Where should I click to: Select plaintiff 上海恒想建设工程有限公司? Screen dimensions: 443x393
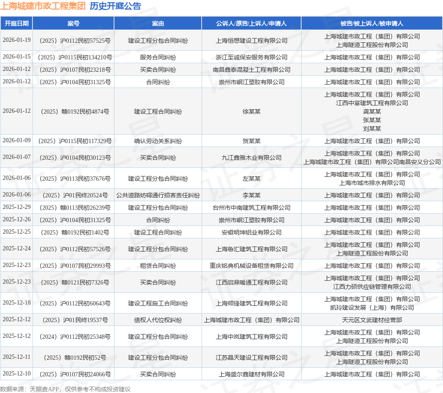(251, 41)
